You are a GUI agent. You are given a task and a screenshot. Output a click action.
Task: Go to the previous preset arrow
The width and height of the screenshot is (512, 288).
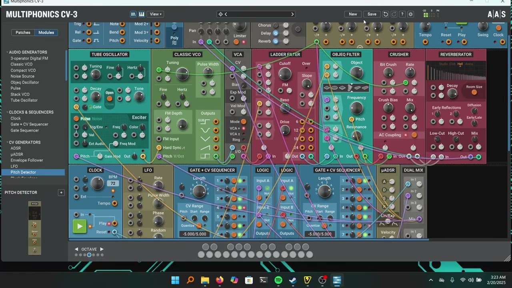(226, 14)
